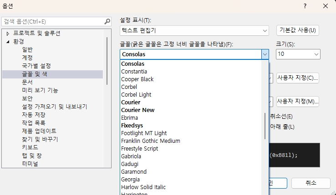Viewport: 336px width, 195px height.
Task: Expand the 프로젝트 및 솔루션 tree node
Action: tap(8, 33)
